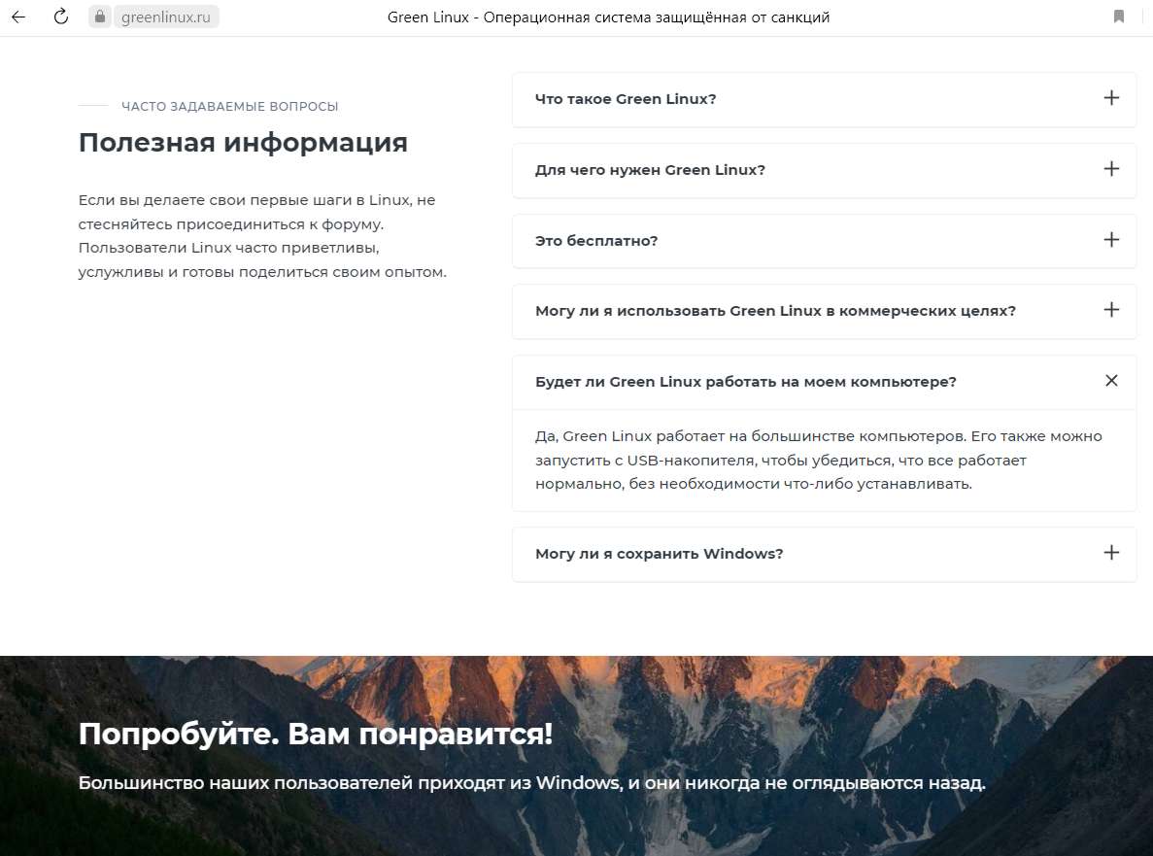Reload the page with the refresh icon

click(x=61, y=17)
